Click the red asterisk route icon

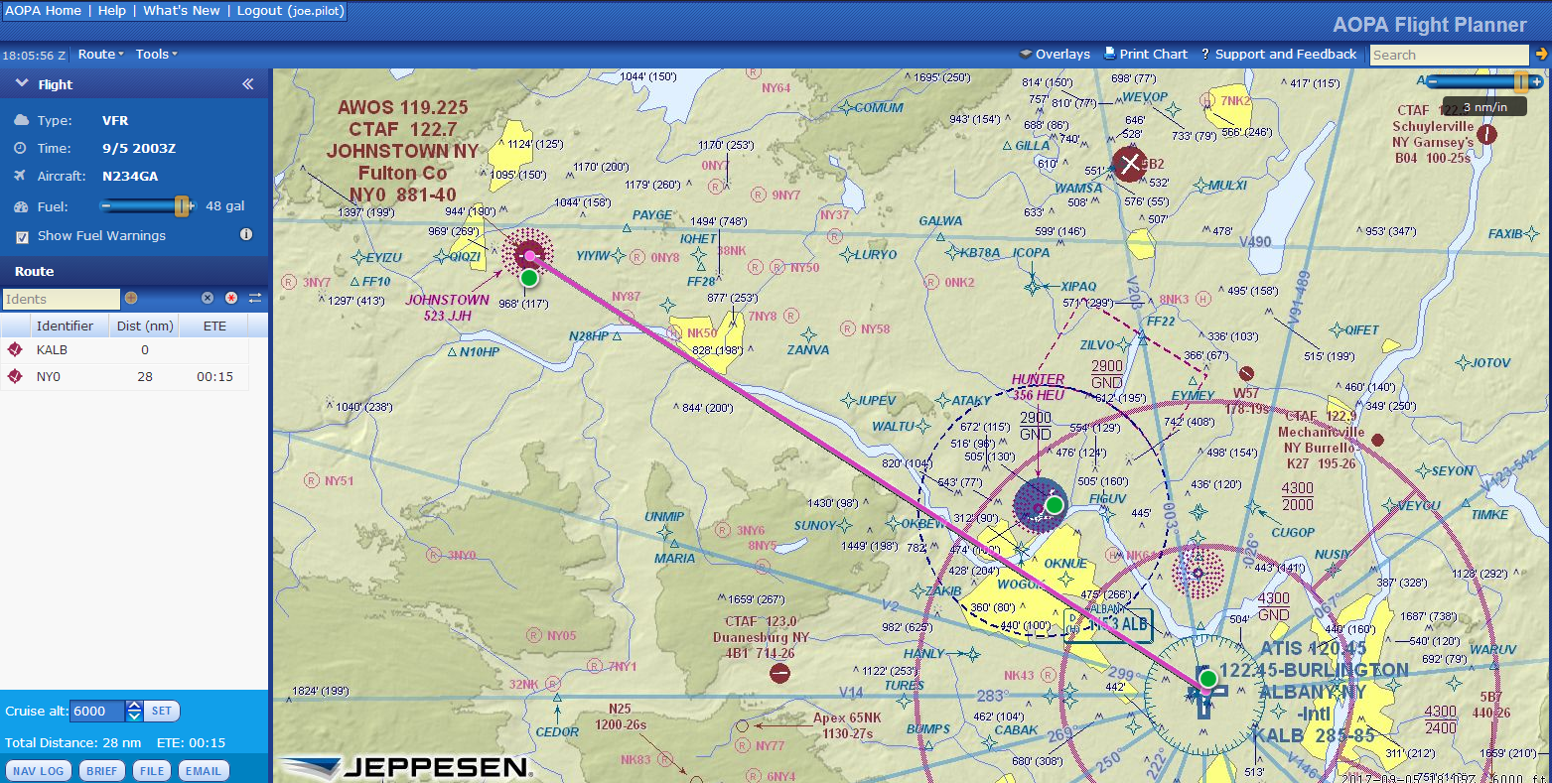[x=231, y=298]
